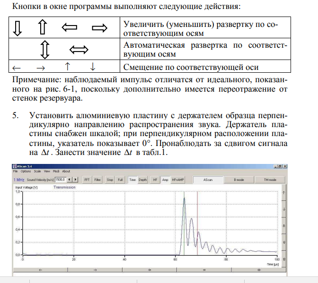Click the Transmission label above the graph
The width and height of the screenshot is (318, 283).
pyautogui.click(x=64, y=187)
